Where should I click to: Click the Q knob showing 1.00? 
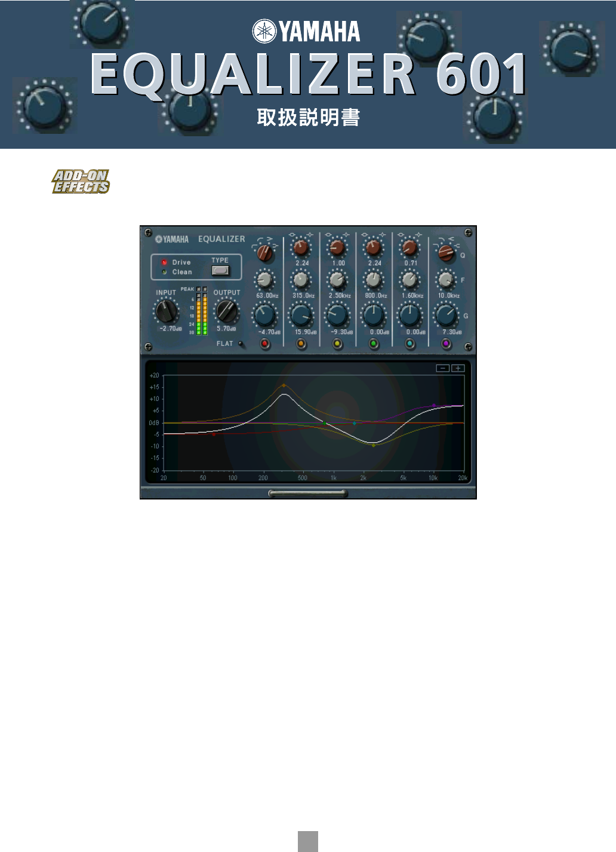pyautogui.click(x=337, y=247)
